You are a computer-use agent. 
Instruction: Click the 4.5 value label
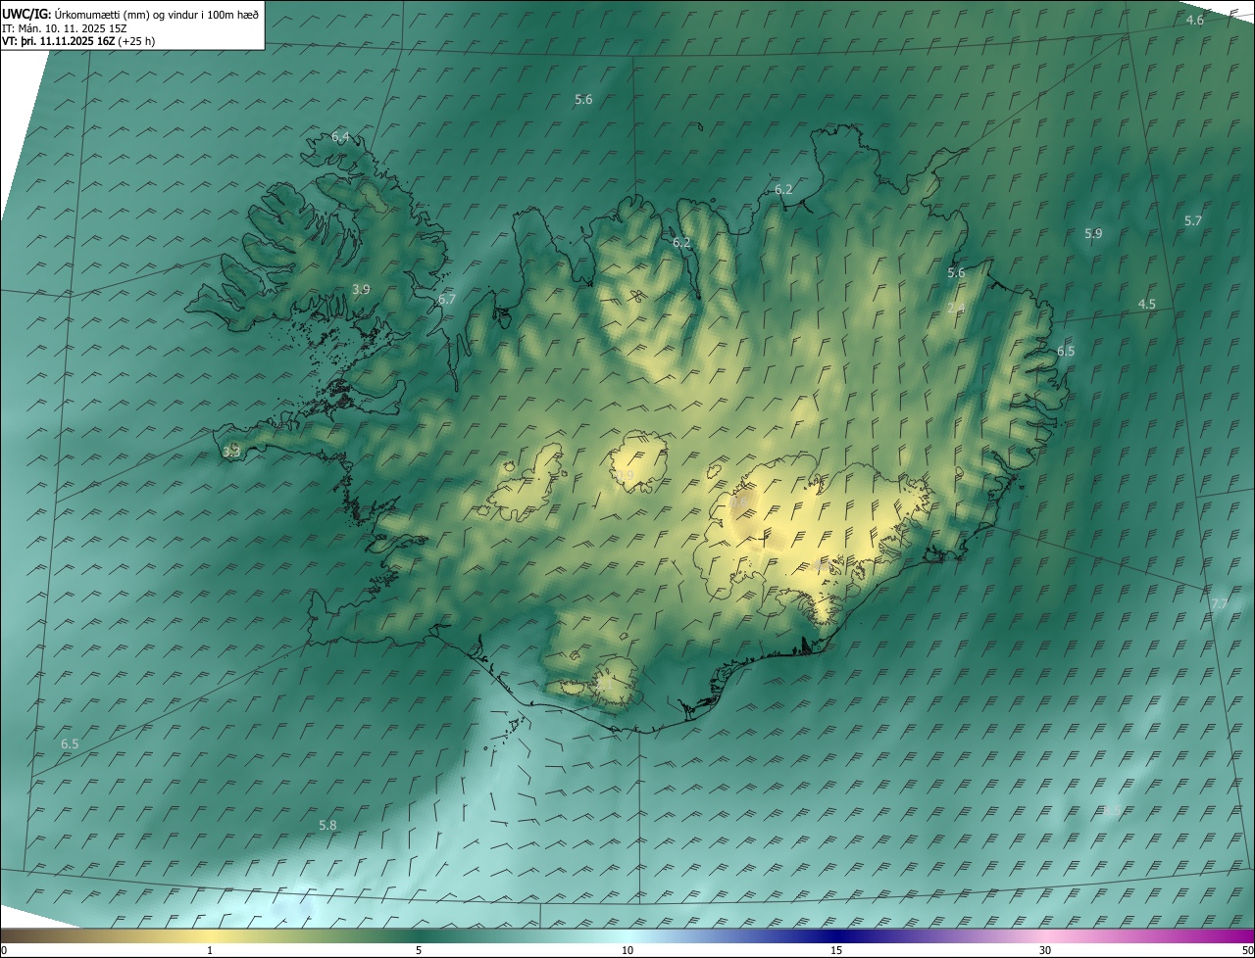[x=1146, y=304]
